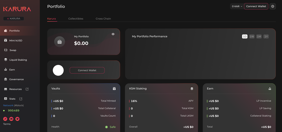Select the 1Y performance range
The width and height of the screenshot is (282, 132).
[x=266, y=36]
